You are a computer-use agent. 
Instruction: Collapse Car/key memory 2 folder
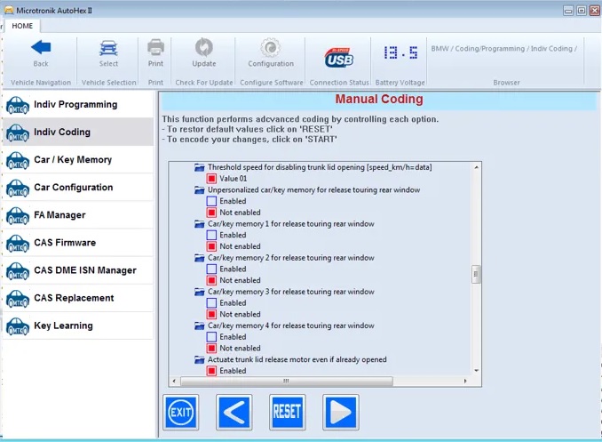tap(199, 258)
